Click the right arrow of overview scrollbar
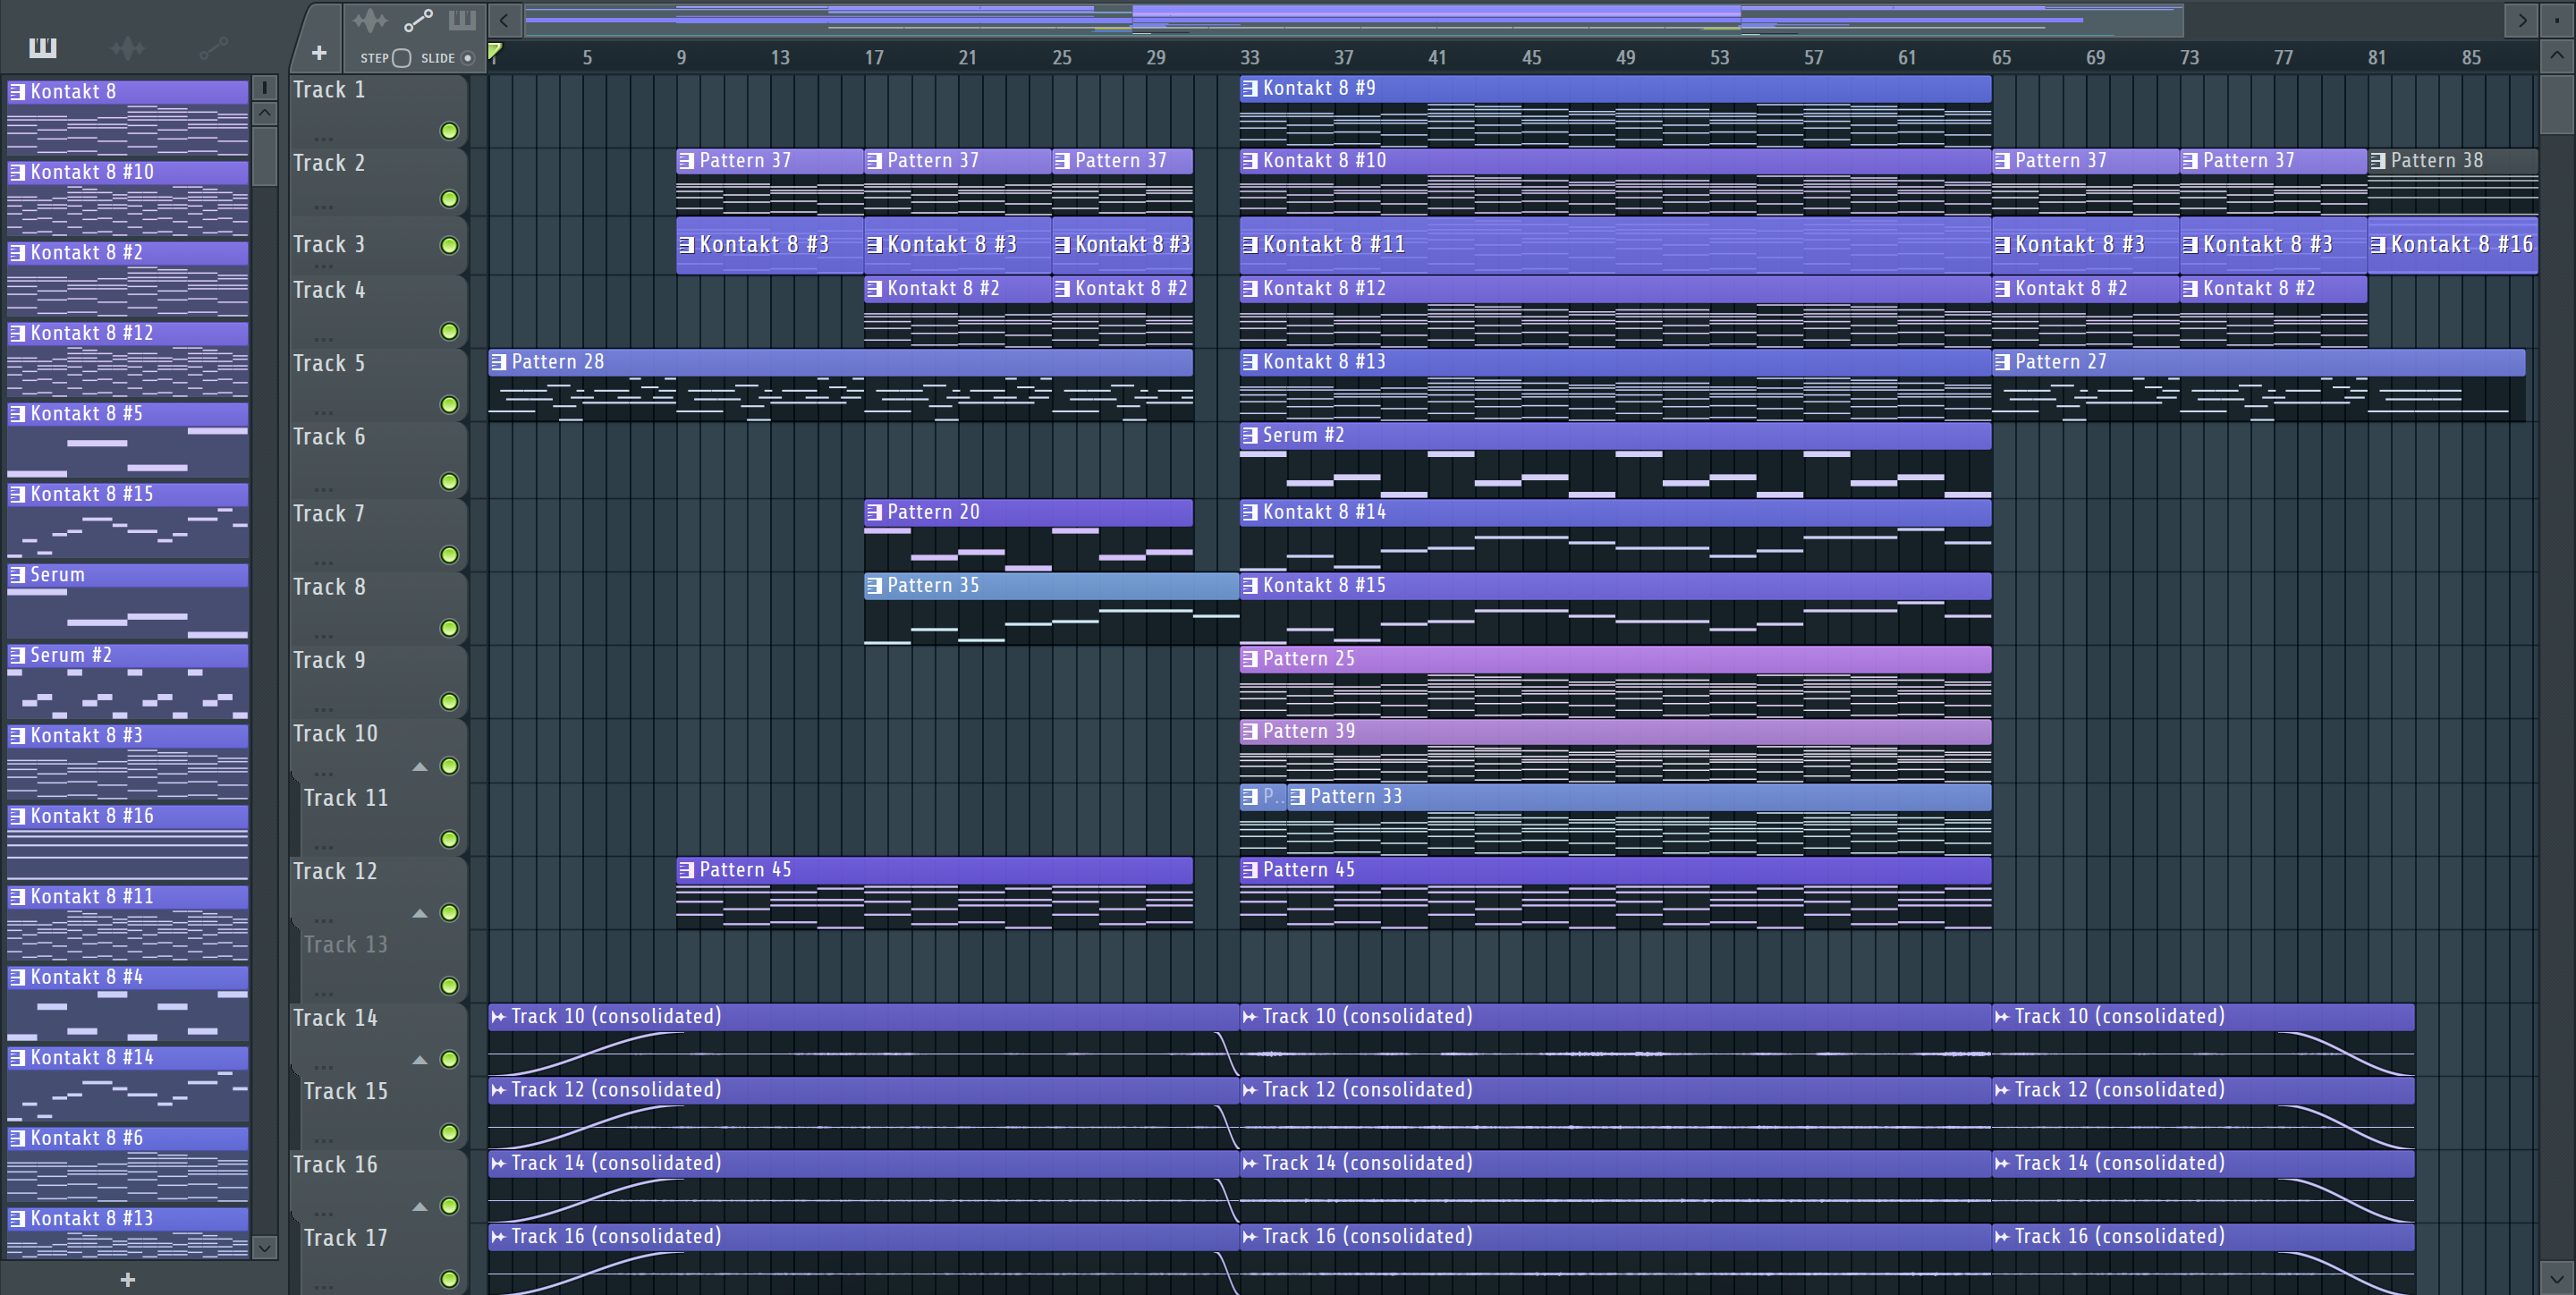The width and height of the screenshot is (2576, 1295). pyautogui.click(x=2522, y=20)
